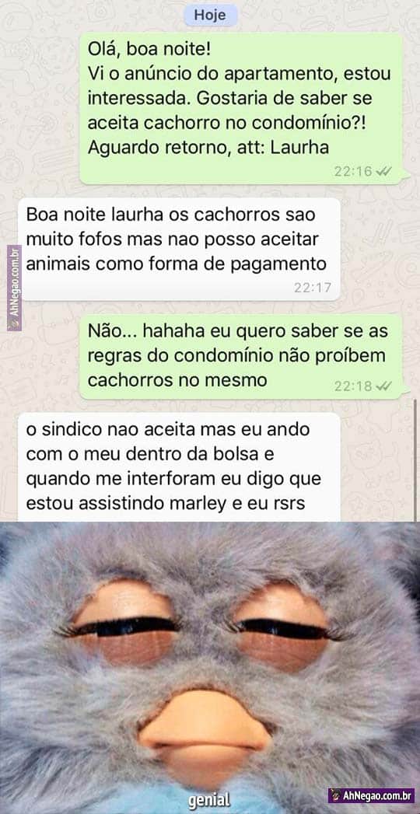Click the small logo in the bottom AhNegao.com.br badge
420x814 pixels.
337,795
